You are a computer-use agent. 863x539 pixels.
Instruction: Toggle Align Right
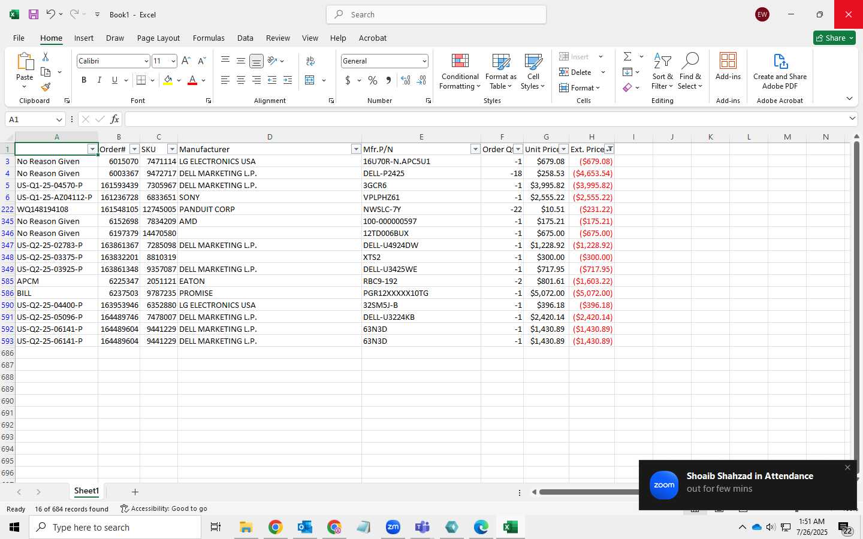(x=257, y=80)
